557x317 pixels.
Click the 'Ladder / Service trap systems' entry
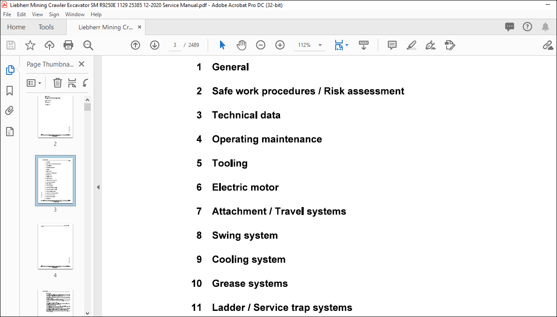[282, 308]
